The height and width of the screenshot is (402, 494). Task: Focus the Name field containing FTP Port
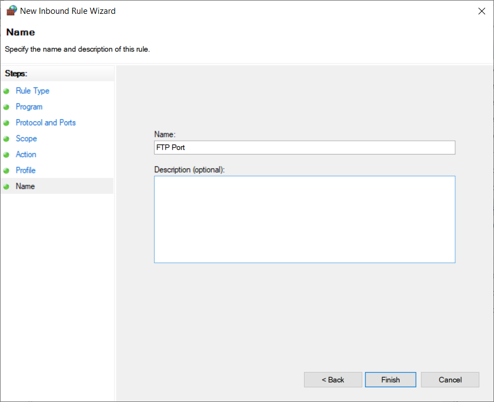pos(304,147)
